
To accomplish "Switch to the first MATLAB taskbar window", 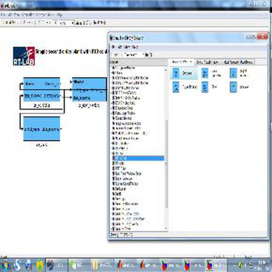I will pos(125,265).
